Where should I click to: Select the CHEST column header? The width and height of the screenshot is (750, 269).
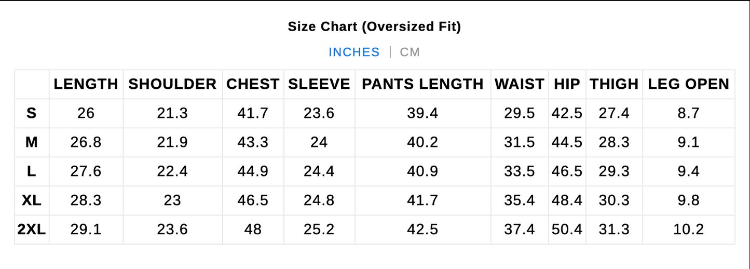(x=253, y=84)
